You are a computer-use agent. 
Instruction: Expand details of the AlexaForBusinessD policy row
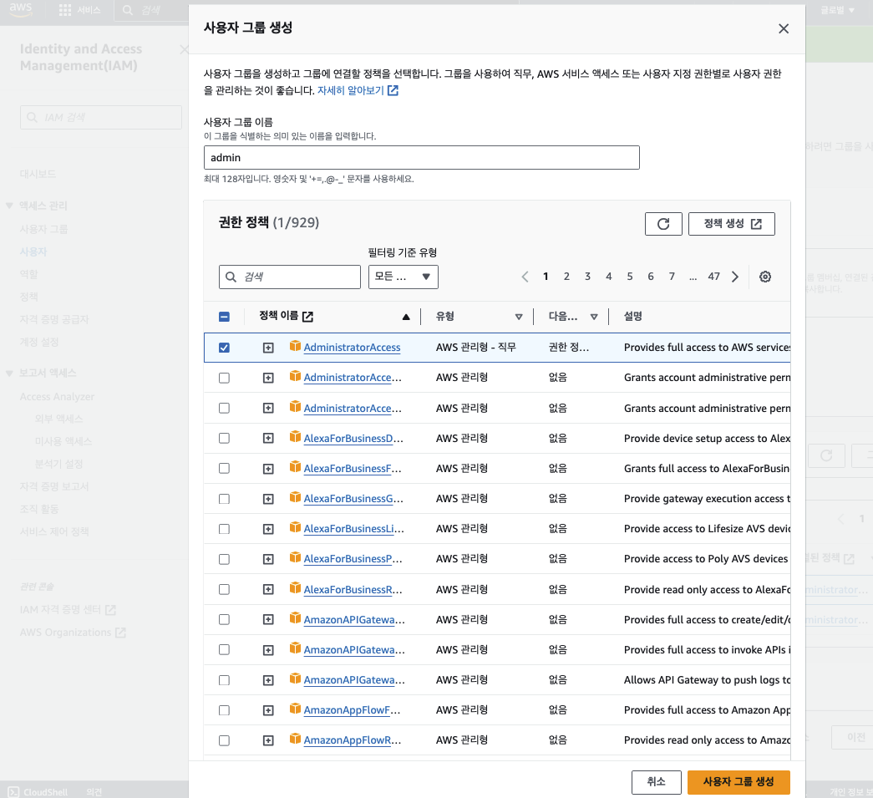[268, 438]
